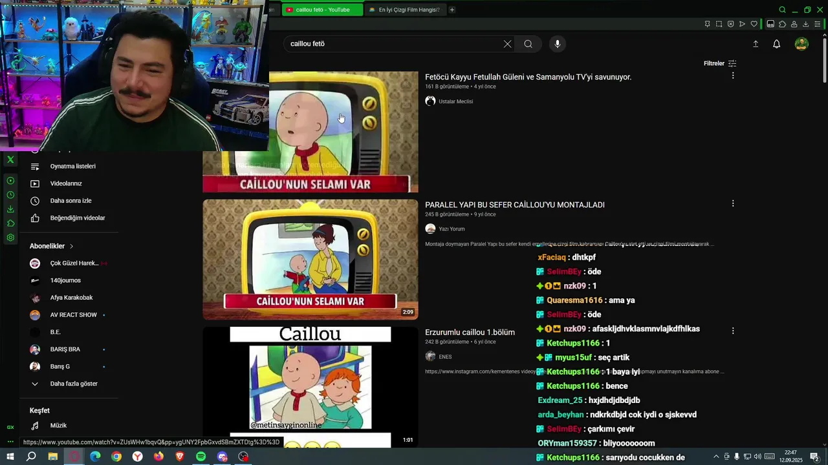Open the YouTube account avatar menu
This screenshot has width=828, height=465.
(x=801, y=44)
